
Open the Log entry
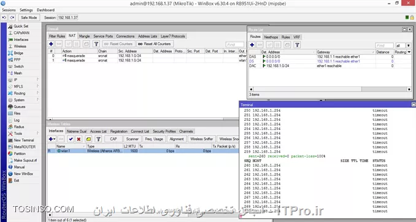point(17,120)
